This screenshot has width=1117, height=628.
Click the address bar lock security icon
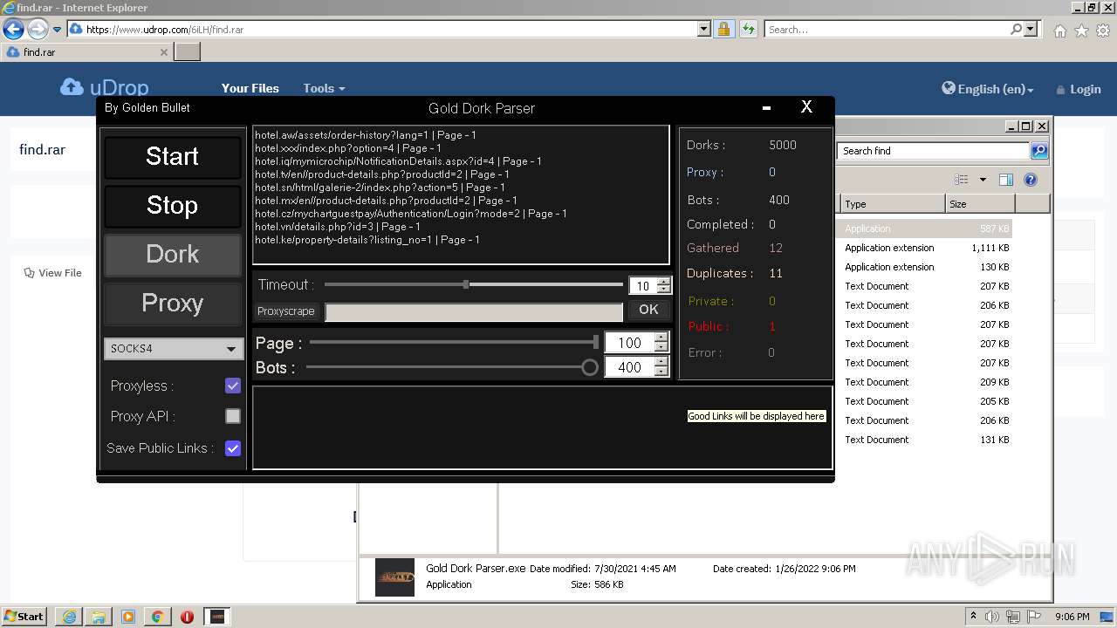tap(723, 30)
